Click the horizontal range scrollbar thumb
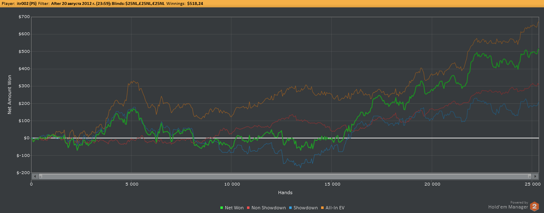 (x=285, y=176)
